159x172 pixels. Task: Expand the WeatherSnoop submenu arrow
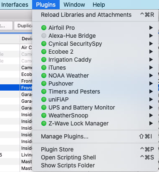click(x=151, y=115)
